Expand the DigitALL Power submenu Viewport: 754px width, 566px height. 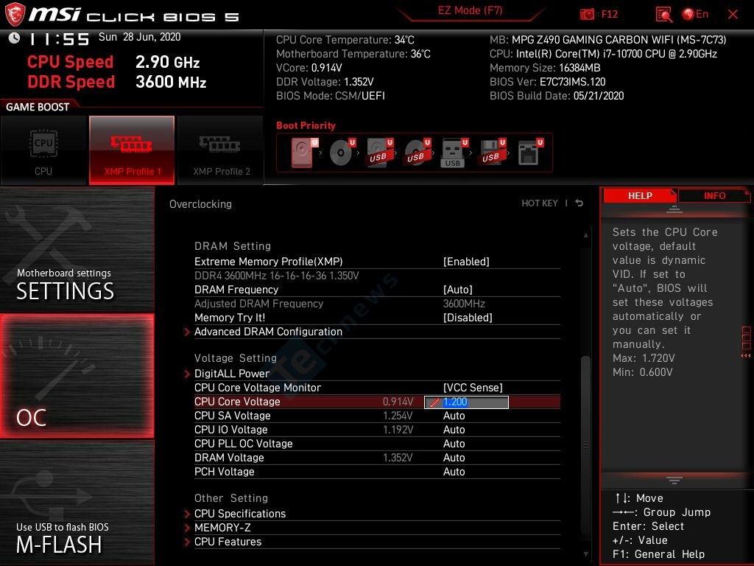(232, 374)
